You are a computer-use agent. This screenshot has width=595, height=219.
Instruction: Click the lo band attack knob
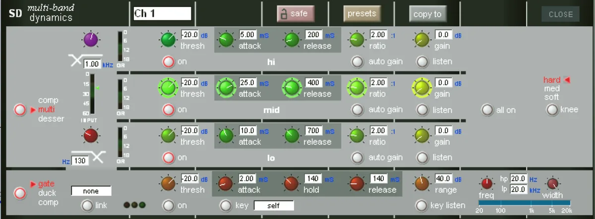[x=227, y=135]
